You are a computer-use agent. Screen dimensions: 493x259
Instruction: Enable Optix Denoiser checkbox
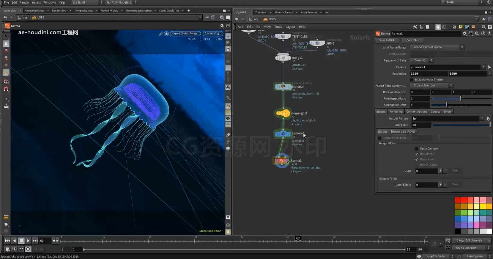coord(416,149)
